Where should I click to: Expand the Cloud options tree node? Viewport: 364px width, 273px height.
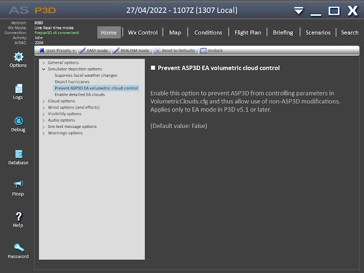[x=43, y=101]
